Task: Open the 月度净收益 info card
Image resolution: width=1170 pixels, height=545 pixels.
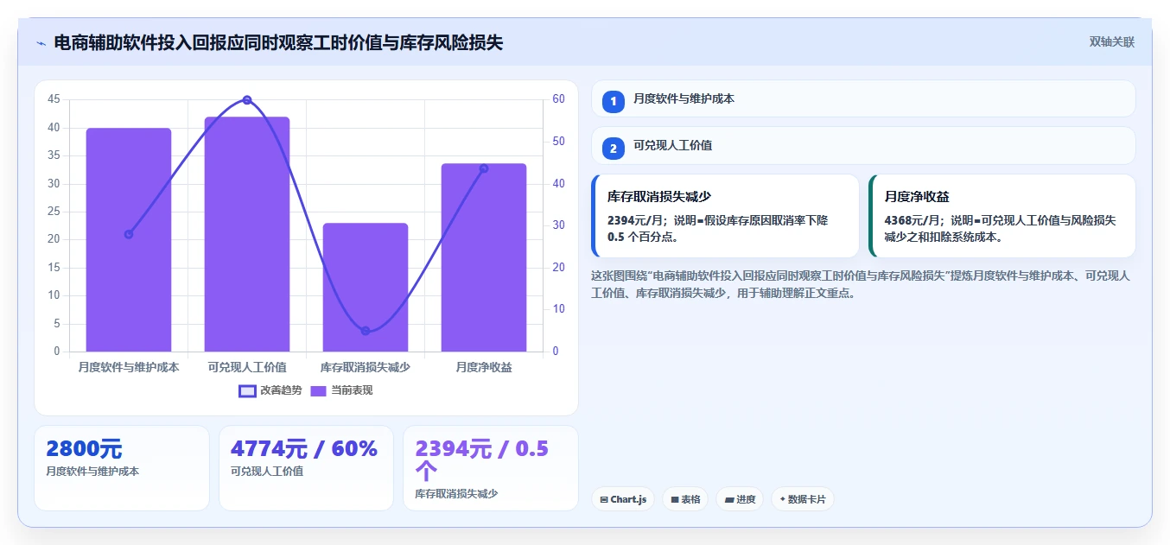Action: coord(1002,216)
